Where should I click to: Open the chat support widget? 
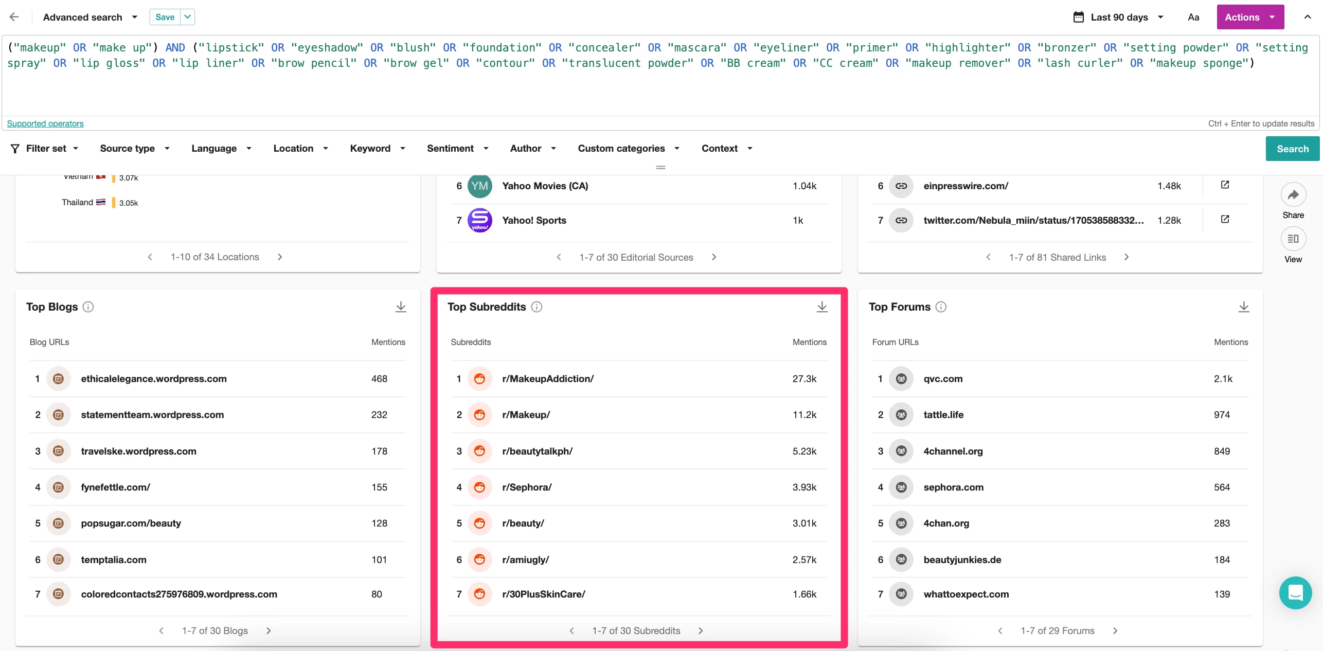1295,593
